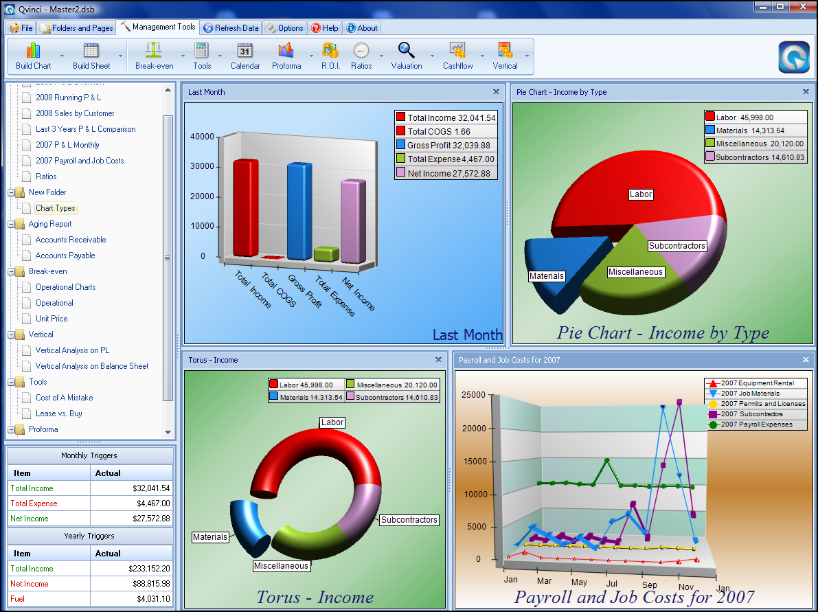Collapse the New Folder tree node
The width and height of the screenshot is (818, 612).
[12, 192]
